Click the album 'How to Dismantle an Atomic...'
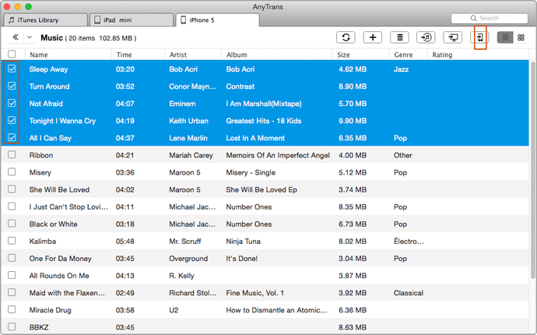The width and height of the screenshot is (537, 335). (276, 310)
